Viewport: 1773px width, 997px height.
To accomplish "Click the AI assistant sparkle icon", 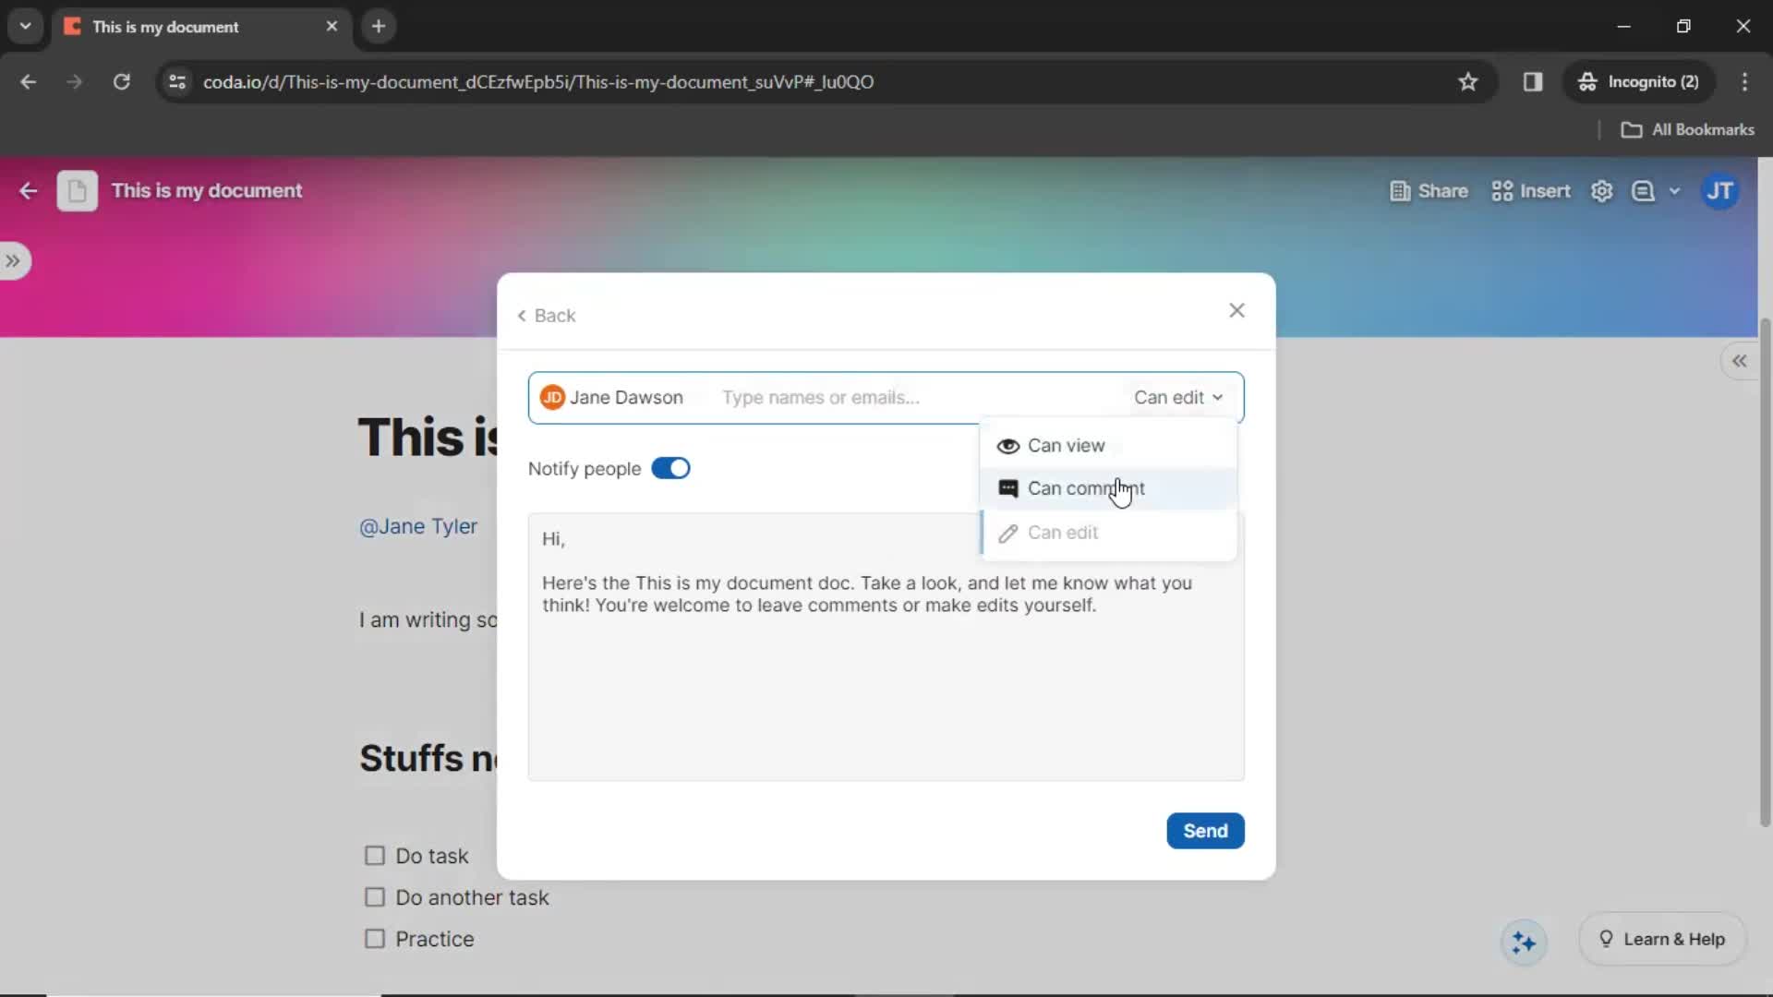I will (1526, 940).
